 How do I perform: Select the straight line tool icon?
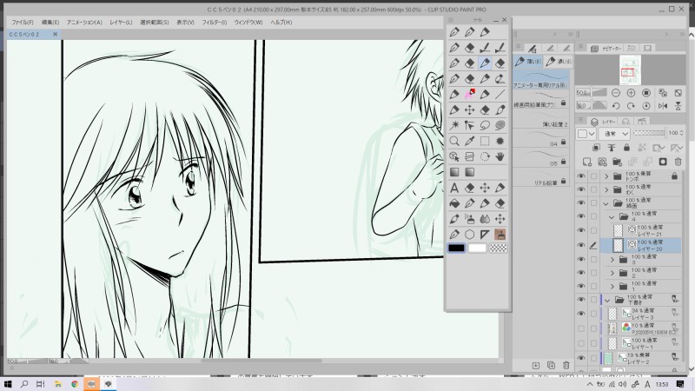(500, 94)
